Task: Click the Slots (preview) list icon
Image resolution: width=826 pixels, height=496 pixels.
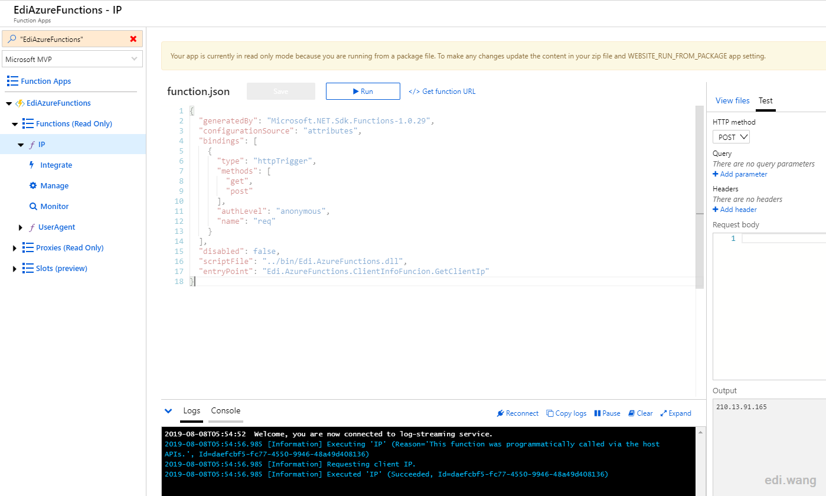Action: [x=28, y=268]
